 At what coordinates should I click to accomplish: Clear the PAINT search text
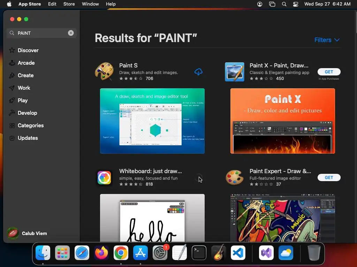tap(71, 33)
